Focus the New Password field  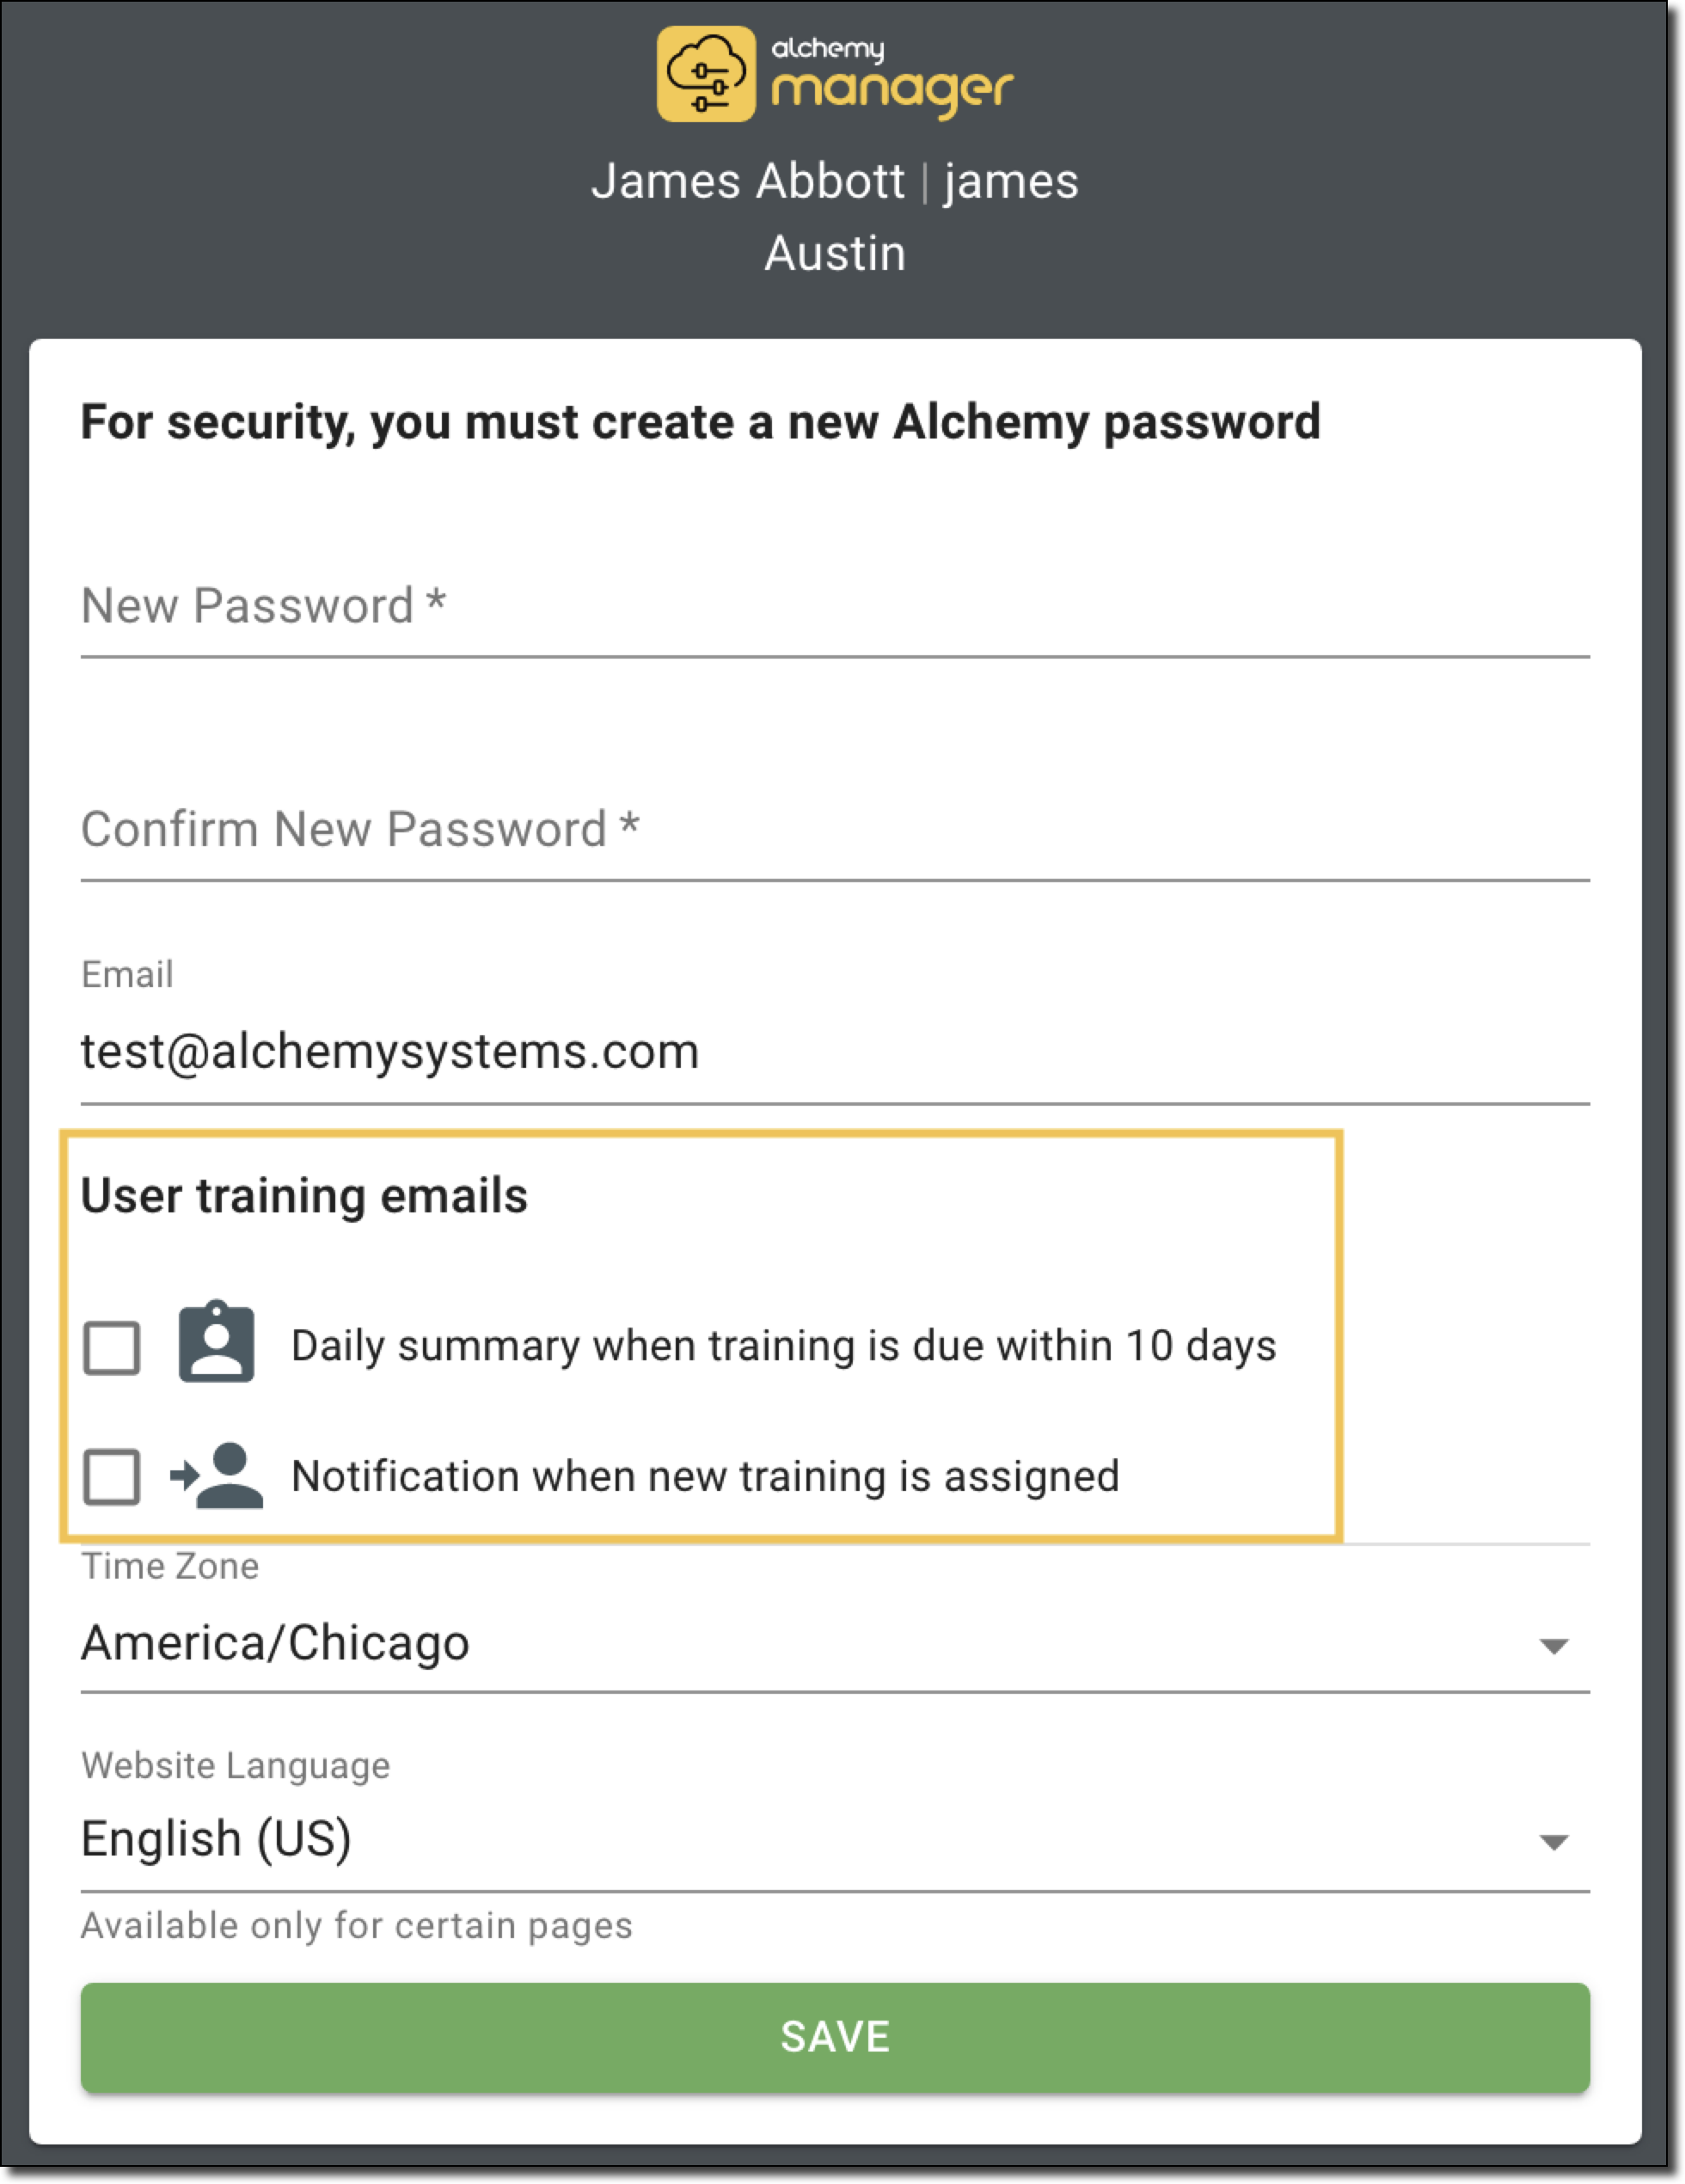[x=834, y=607]
